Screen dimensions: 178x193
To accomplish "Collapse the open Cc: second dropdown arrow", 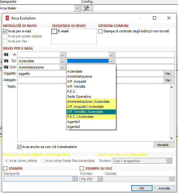I will pyautogui.click(x=111, y=61).
